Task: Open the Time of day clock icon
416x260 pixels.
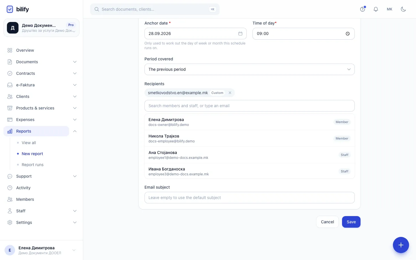Action: (x=348, y=34)
